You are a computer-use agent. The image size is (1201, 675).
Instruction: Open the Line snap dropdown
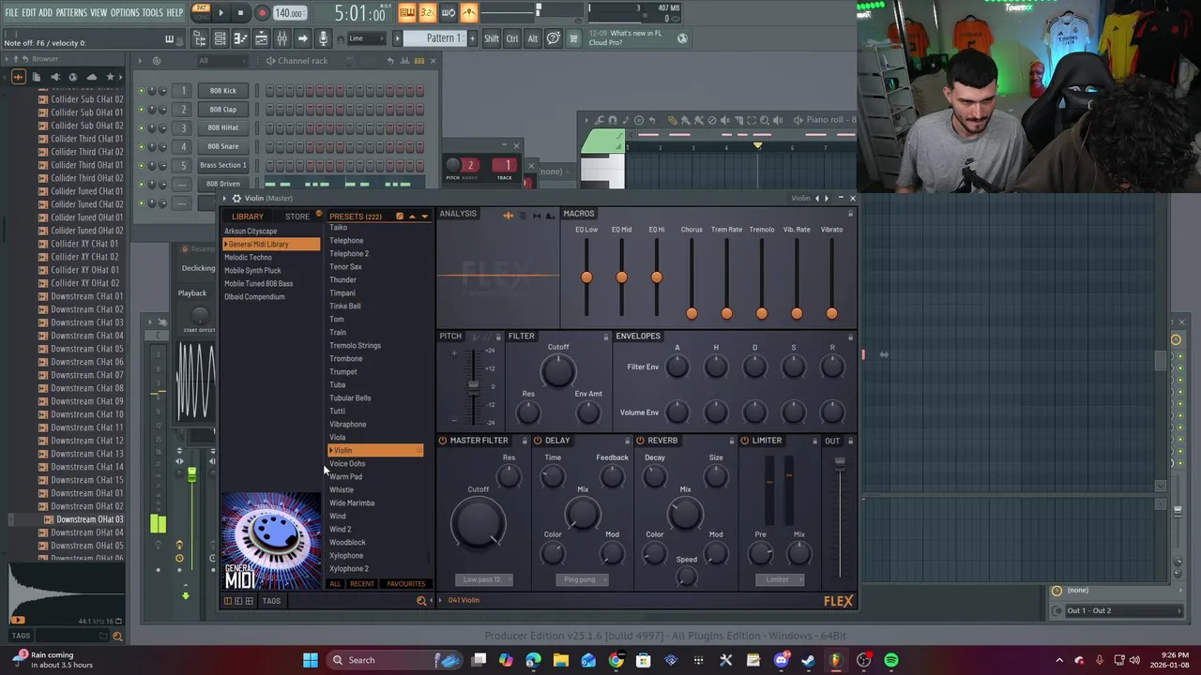pos(366,38)
